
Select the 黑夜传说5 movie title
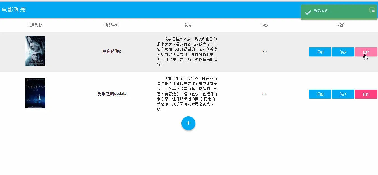click(x=112, y=52)
